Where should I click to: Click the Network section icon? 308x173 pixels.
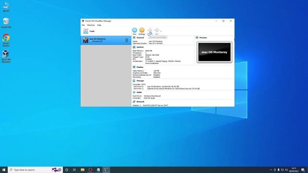[134, 101]
